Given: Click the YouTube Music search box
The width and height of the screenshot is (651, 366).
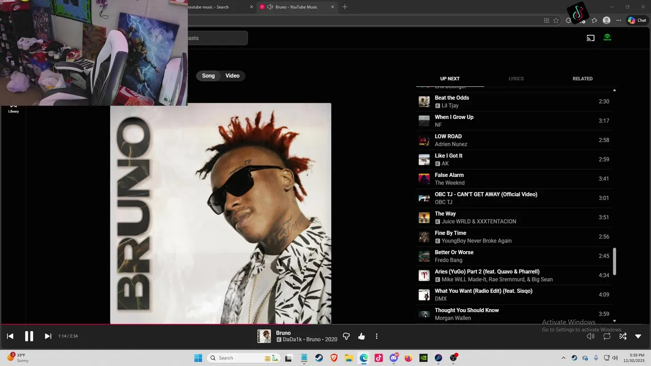Looking at the screenshot, I should (x=218, y=38).
